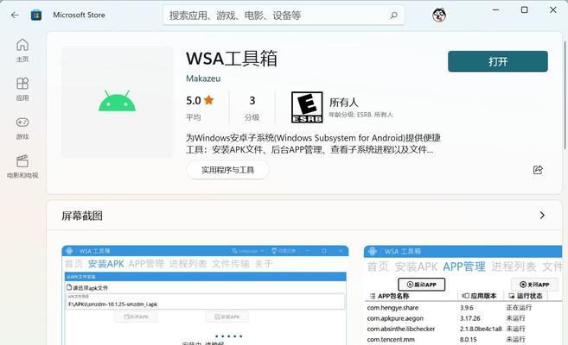Click the ESRB rating badge
This screenshot has height=345, width=568.
307,107
